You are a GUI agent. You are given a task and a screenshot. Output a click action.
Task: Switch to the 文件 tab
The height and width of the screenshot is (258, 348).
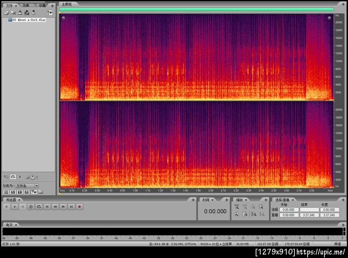pyautogui.click(x=9, y=6)
